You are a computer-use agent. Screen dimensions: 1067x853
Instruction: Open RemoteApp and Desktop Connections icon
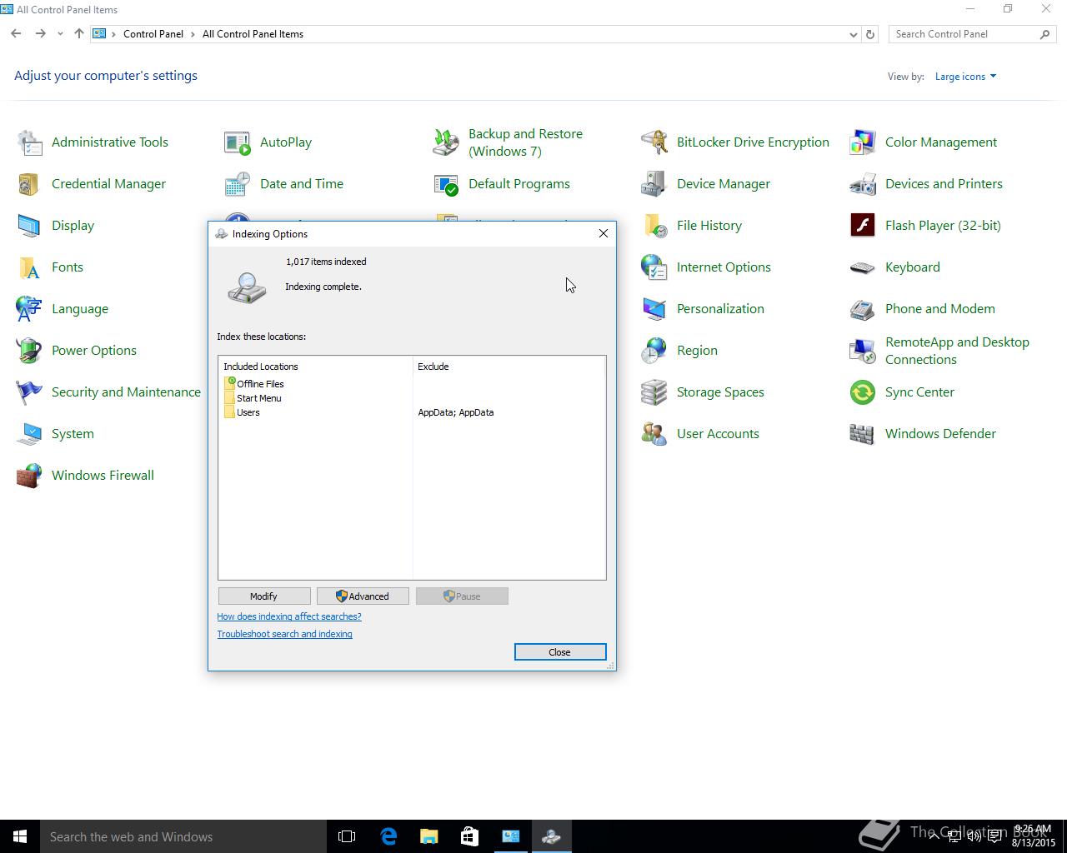(x=863, y=351)
